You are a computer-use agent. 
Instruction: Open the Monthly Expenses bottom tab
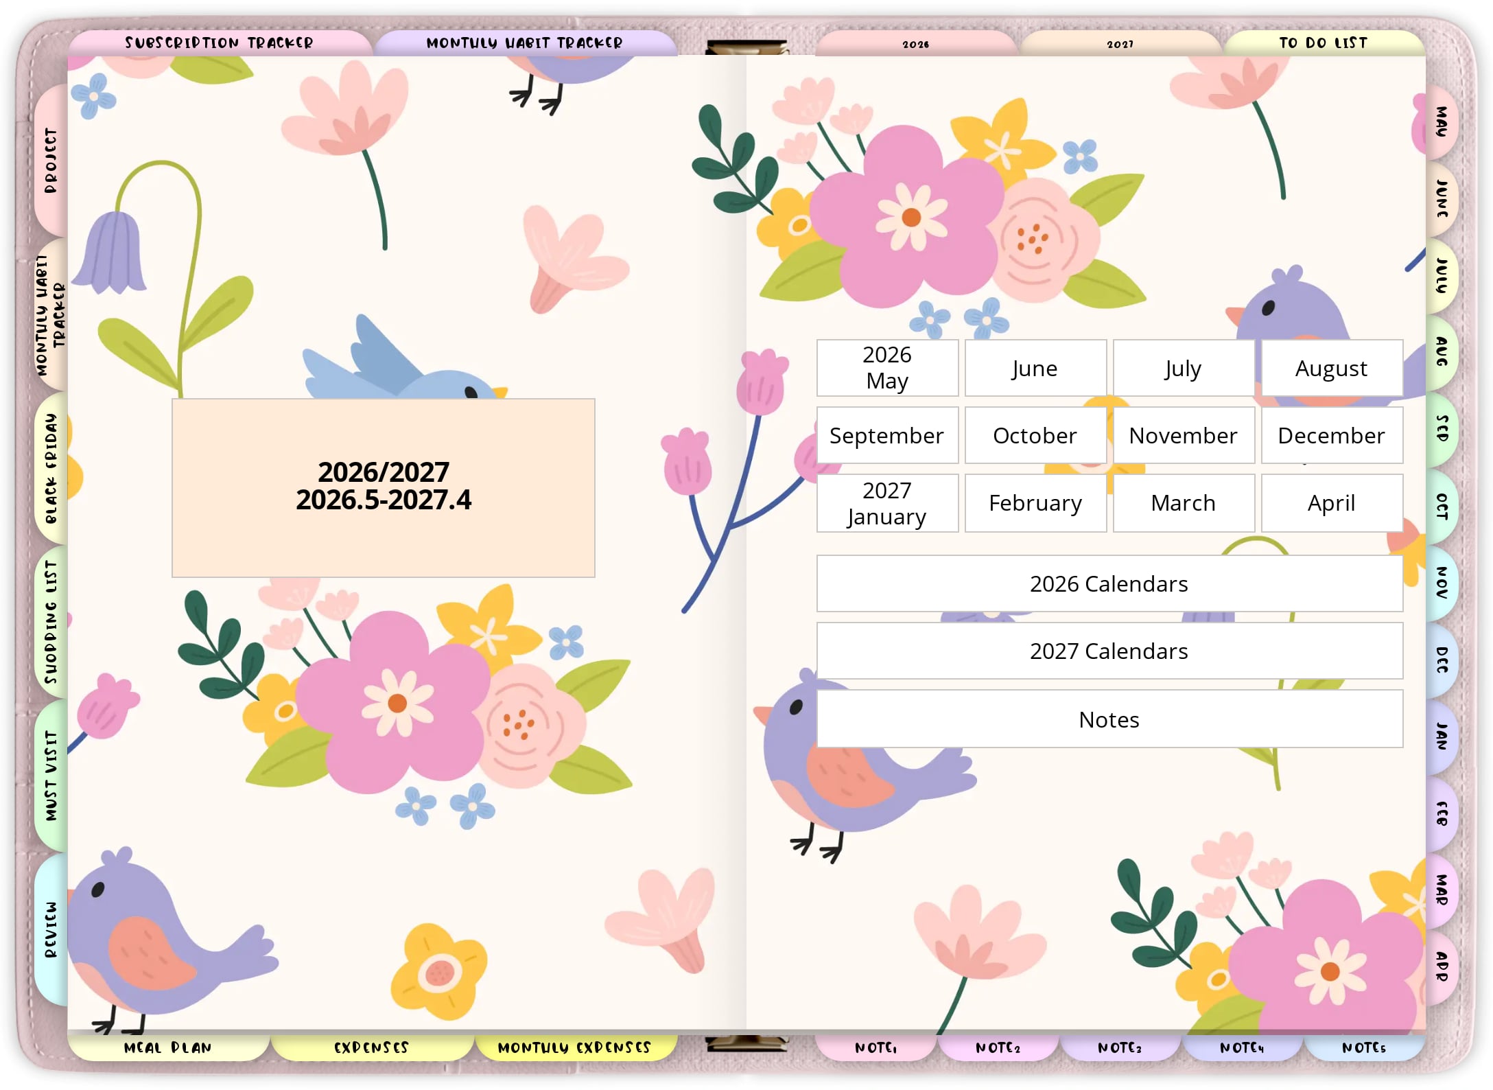pos(574,1047)
